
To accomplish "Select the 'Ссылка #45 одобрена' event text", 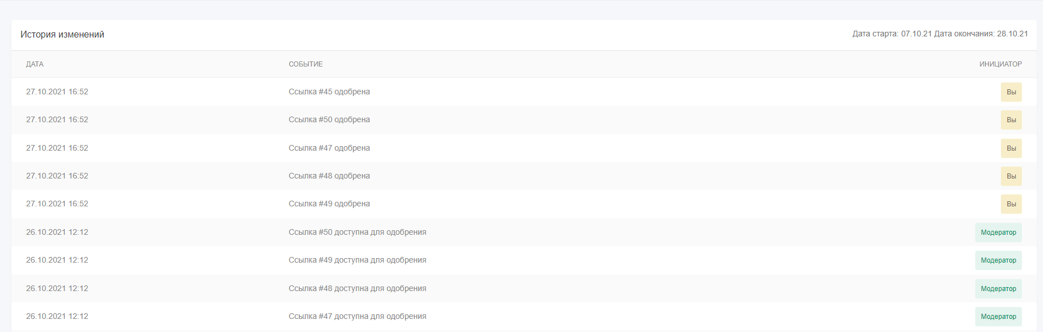I will click(x=329, y=92).
